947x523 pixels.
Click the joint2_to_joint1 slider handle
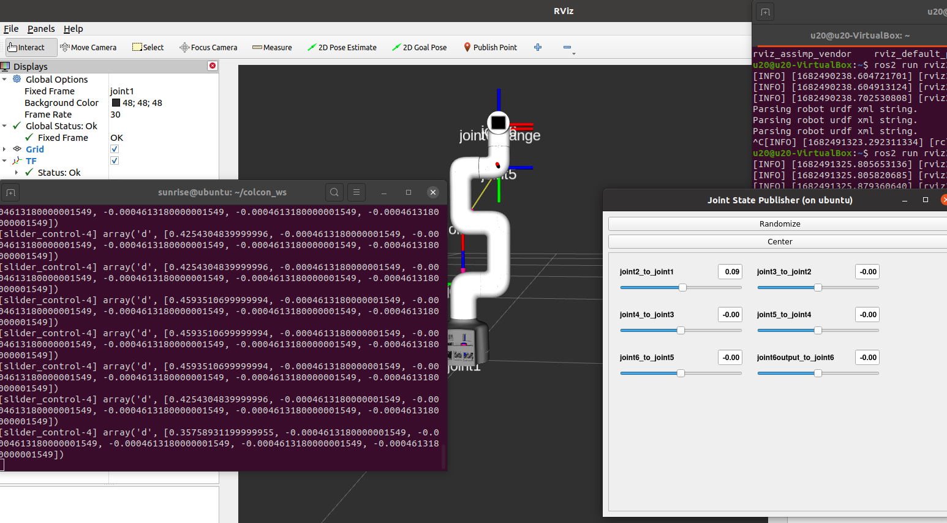pyautogui.click(x=682, y=287)
